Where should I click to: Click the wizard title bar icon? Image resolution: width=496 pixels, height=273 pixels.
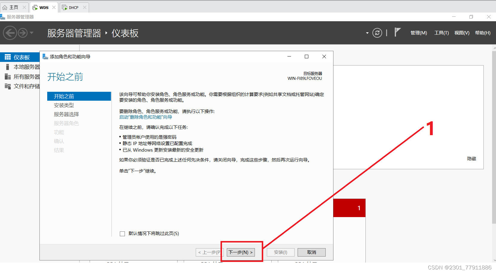[45, 57]
